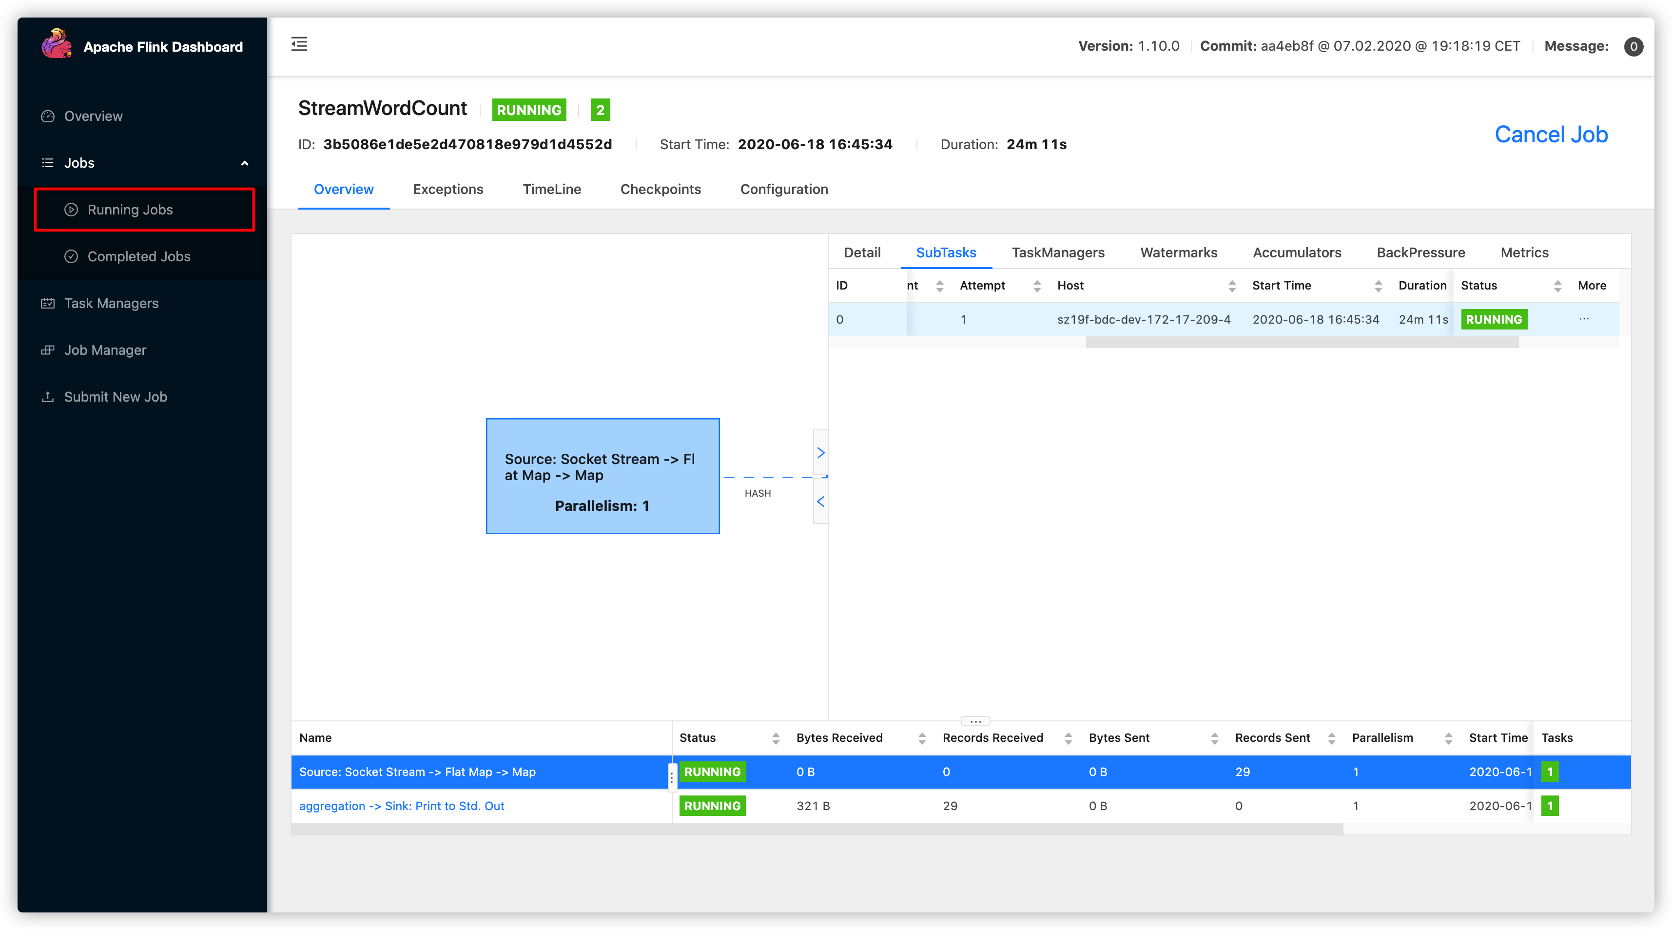Open the Overview dashboard sidebar item
This screenshot has height=930, width=1672.
pyautogui.click(x=93, y=116)
